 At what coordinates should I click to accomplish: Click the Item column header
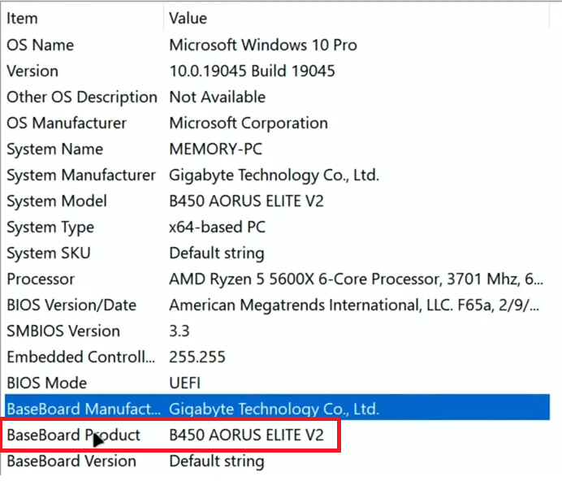(22, 18)
